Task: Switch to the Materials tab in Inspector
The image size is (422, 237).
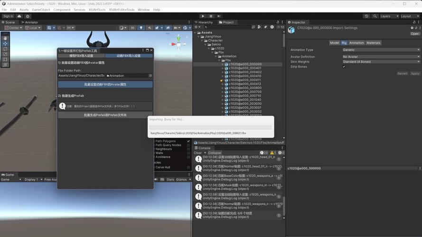Action: click(x=373, y=43)
